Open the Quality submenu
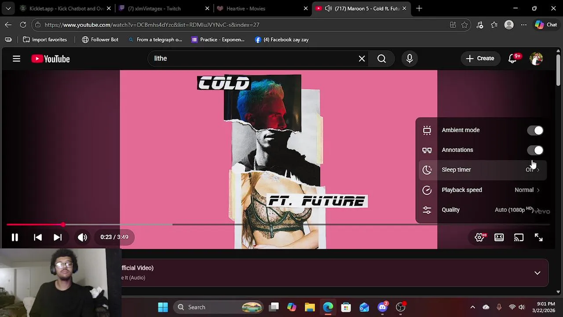Screen dimensions: 563x317 (x=483, y=210)
